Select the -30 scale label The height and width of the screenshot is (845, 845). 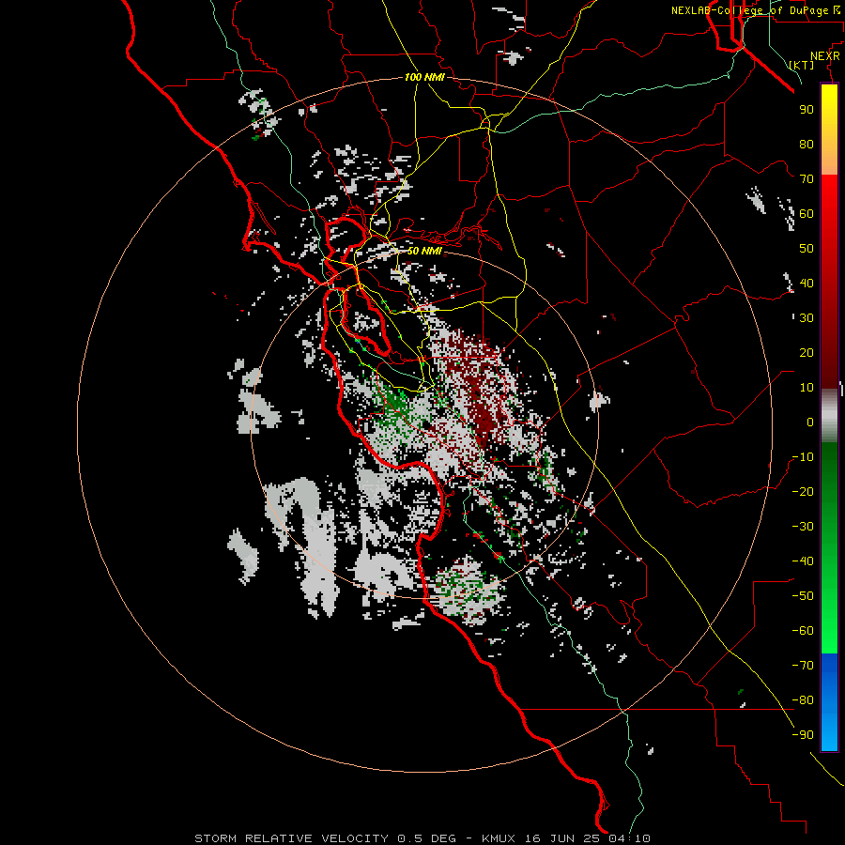coord(803,527)
